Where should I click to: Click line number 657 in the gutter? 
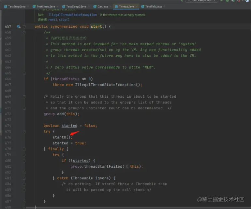pyautogui.click(x=8, y=26)
